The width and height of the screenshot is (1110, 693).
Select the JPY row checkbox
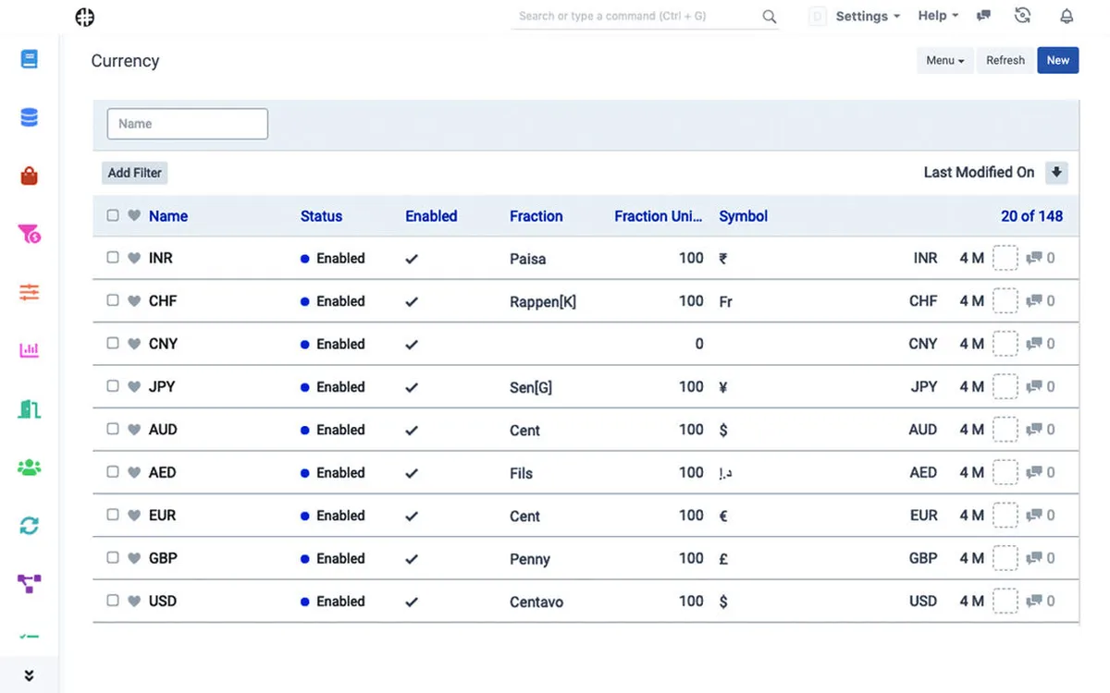(x=113, y=386)
